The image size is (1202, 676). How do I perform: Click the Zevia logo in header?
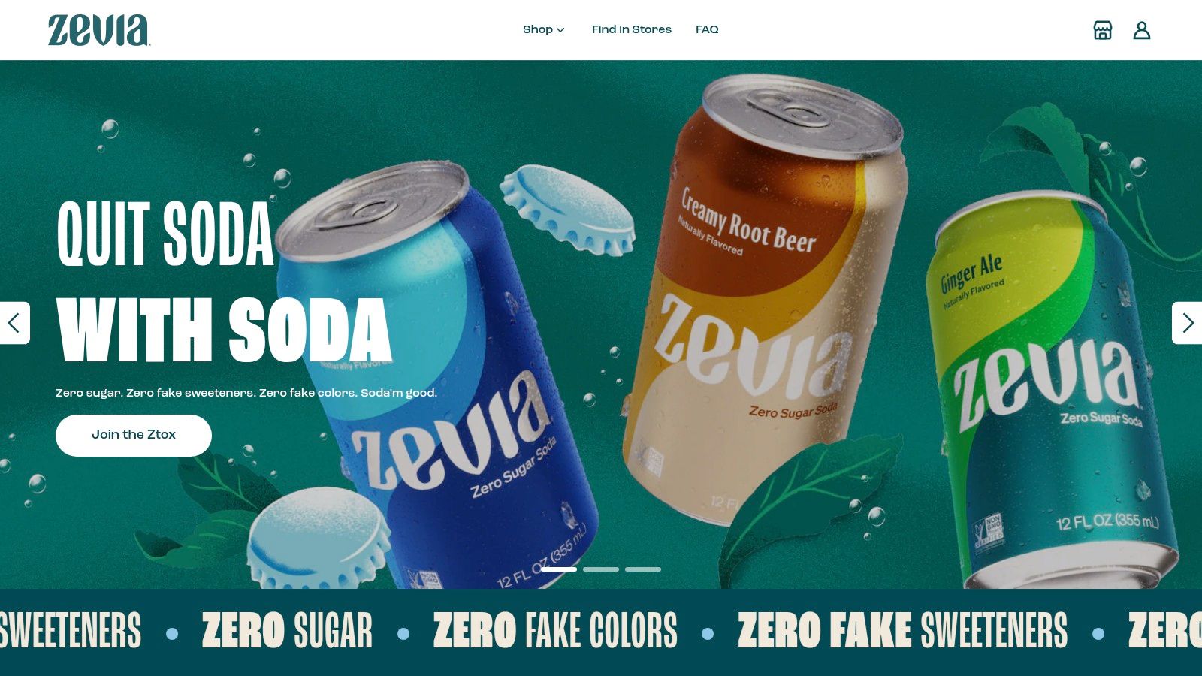click(x=98, y=31)
